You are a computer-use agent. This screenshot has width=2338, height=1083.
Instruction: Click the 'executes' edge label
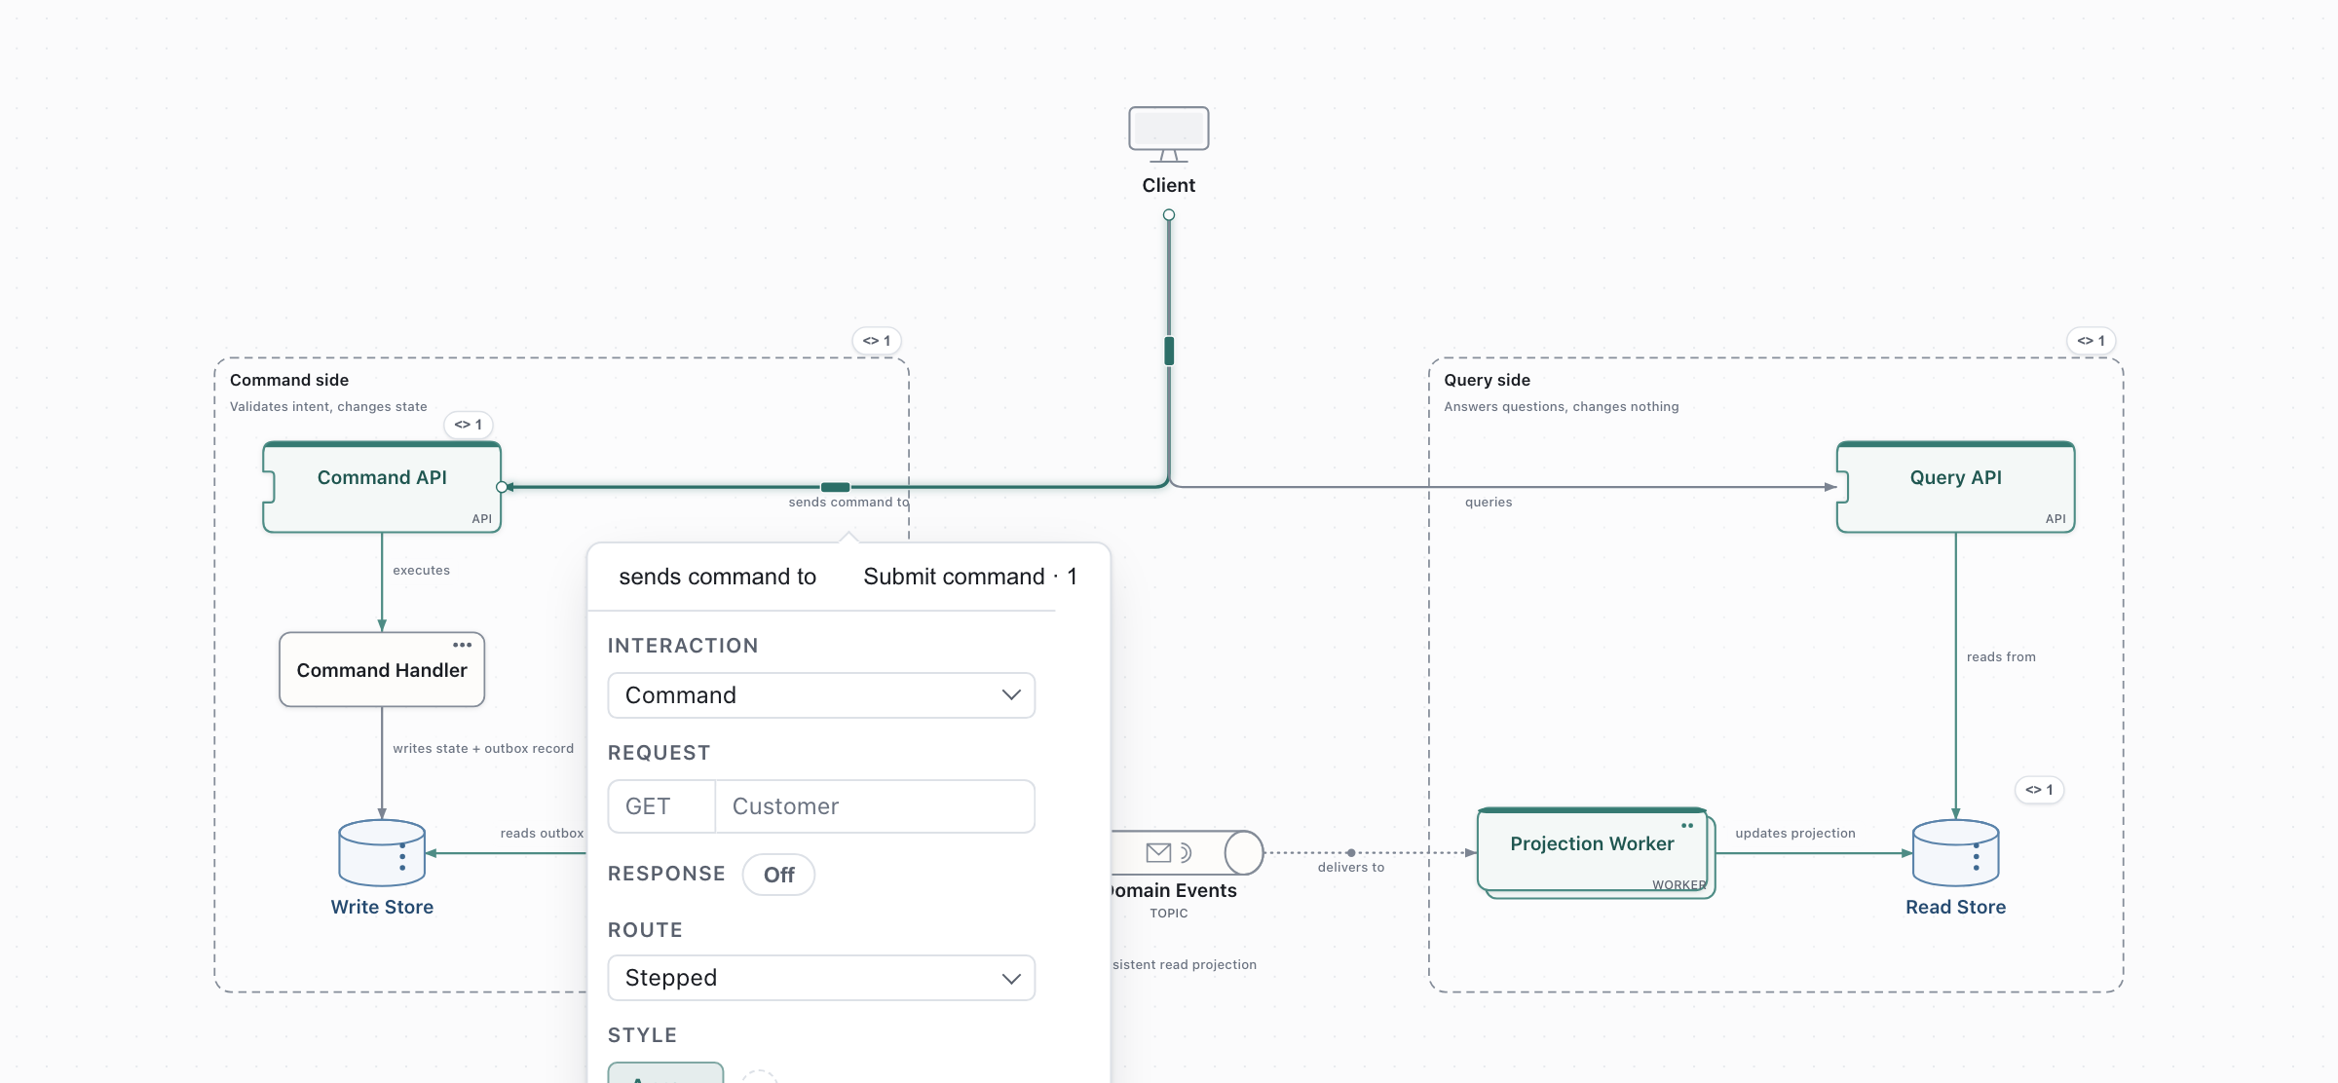[422, 571]
